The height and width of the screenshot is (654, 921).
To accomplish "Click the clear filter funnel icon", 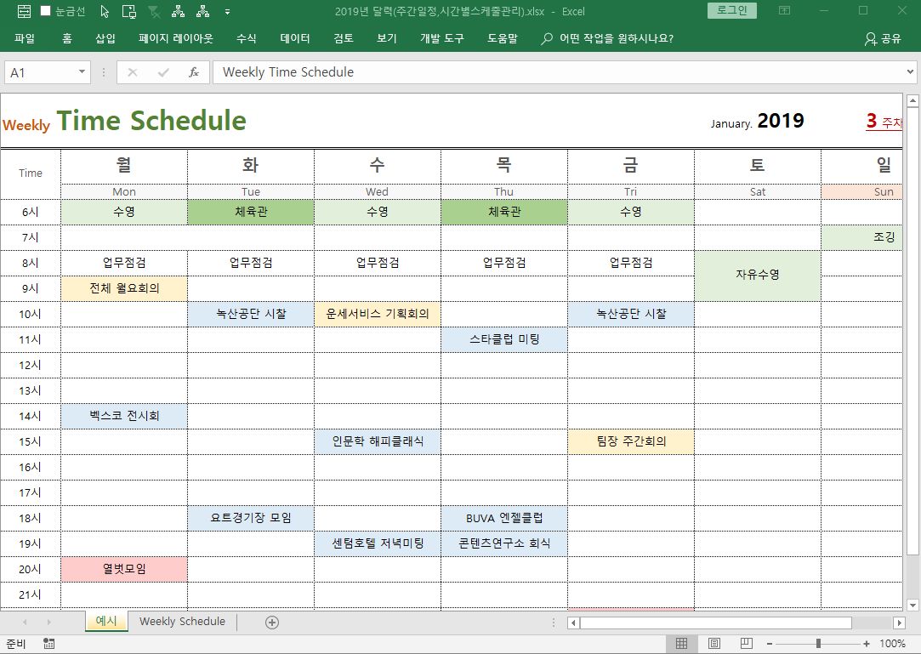I will click(154, 11).
